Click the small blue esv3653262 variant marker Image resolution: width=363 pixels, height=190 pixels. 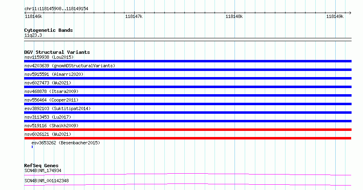(x=32, y=147)
